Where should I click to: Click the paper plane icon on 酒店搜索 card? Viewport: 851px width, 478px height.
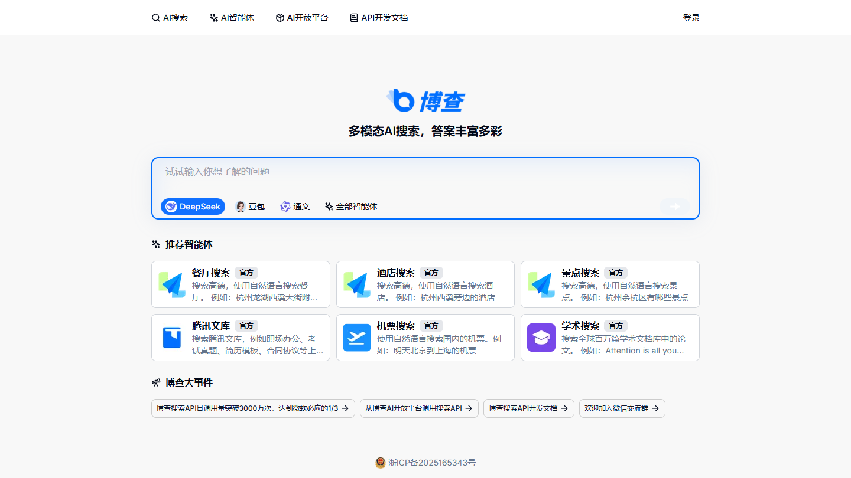[357, 284]
